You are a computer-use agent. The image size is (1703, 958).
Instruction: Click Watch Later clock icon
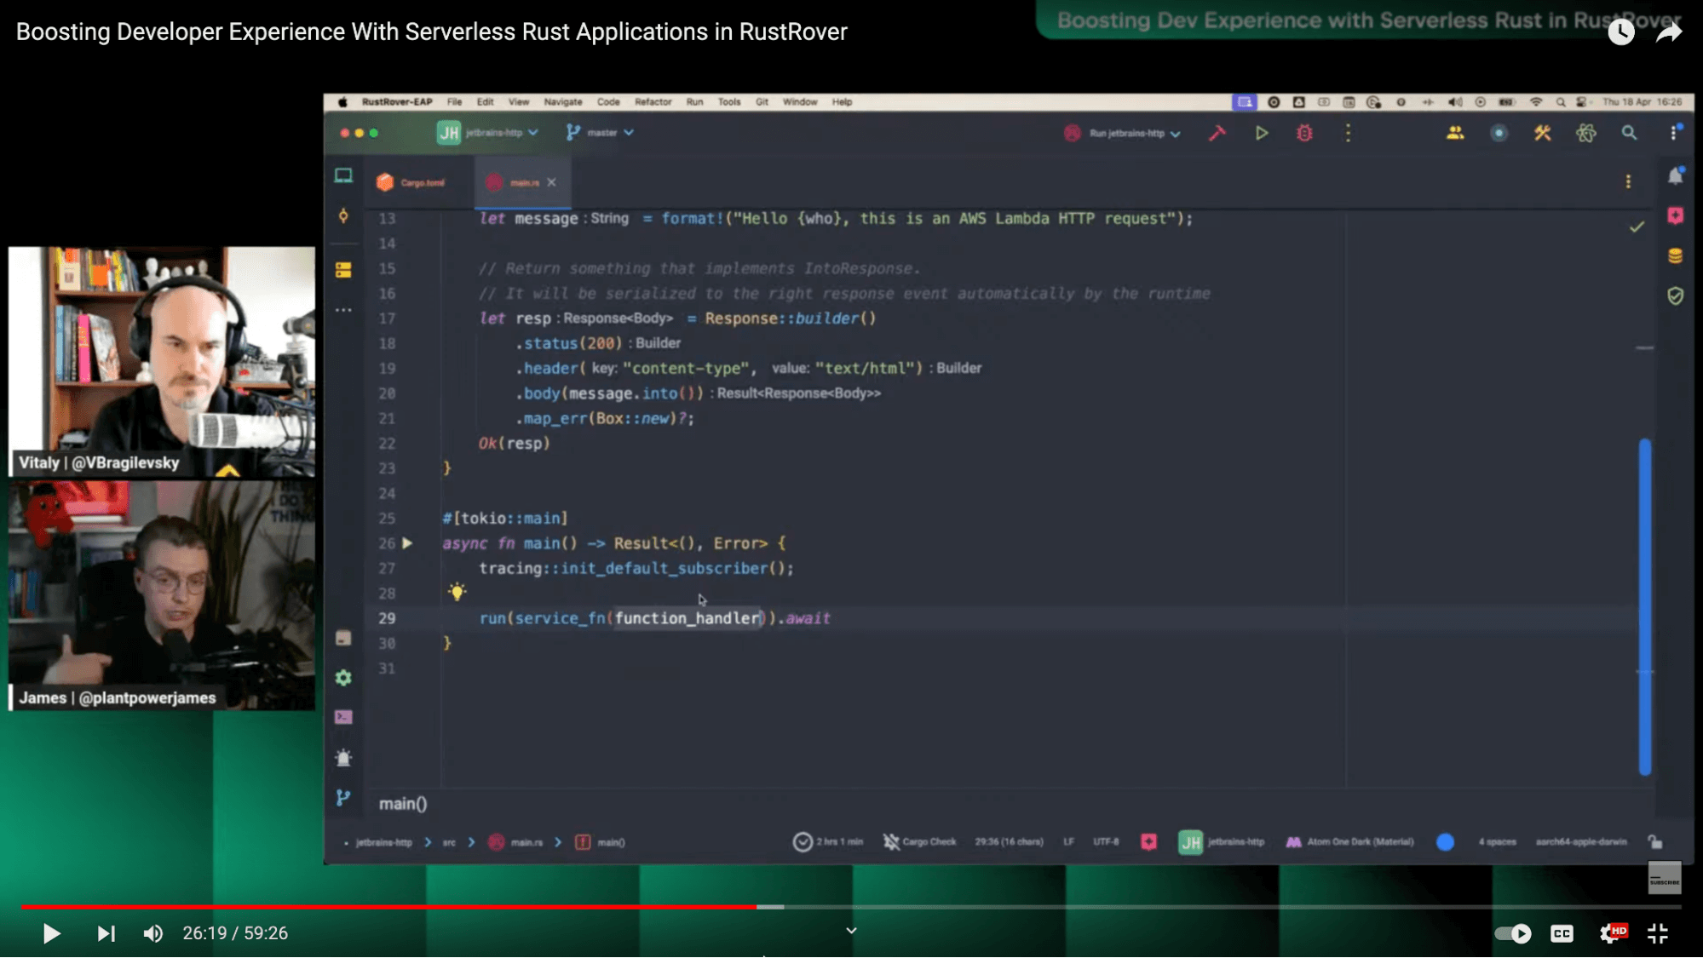1621,32
